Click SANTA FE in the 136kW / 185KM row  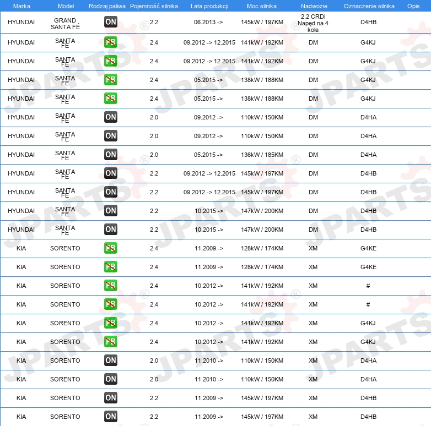[x=65, y=155]
